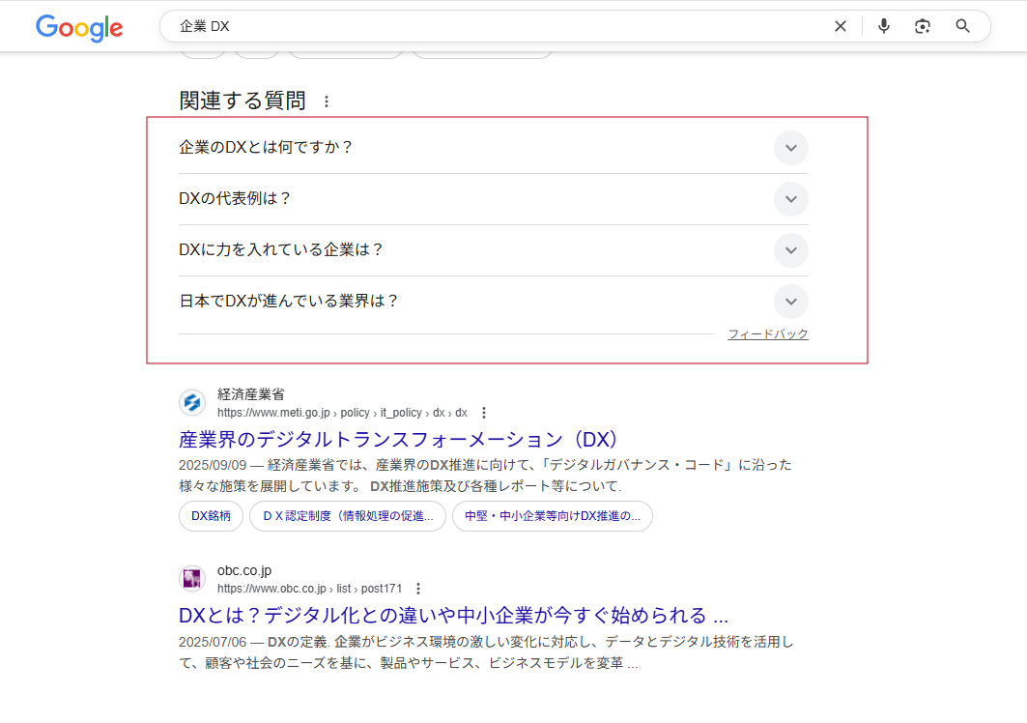Image resolution: width=1027 pixels, height=723 pixels.
Task: Click the obc.co.jp site favicon
Action: [x=192, y=579]
